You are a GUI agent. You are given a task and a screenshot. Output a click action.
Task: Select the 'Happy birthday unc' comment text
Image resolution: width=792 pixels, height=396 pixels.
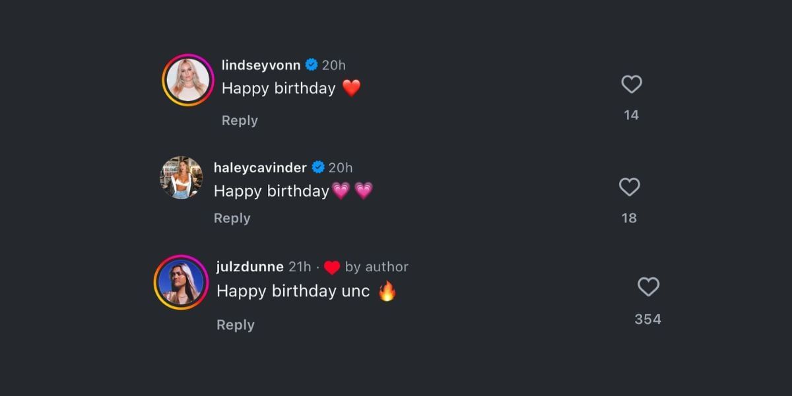point(293,291)
